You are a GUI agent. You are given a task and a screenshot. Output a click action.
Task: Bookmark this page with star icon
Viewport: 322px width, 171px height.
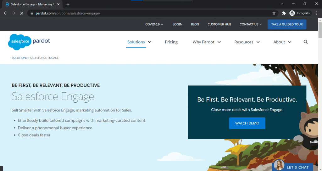point(274,13)
